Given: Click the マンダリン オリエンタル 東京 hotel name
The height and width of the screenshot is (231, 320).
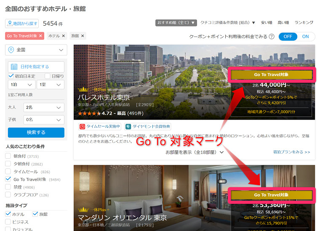Looking at the screenshot, I should coord(122,218).
